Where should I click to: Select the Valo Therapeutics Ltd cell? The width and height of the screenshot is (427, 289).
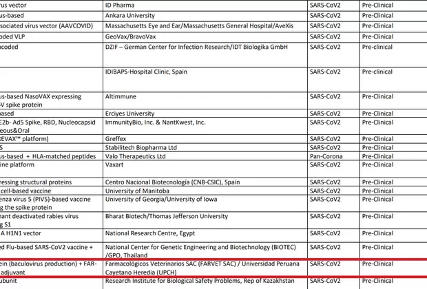(135, 156)
